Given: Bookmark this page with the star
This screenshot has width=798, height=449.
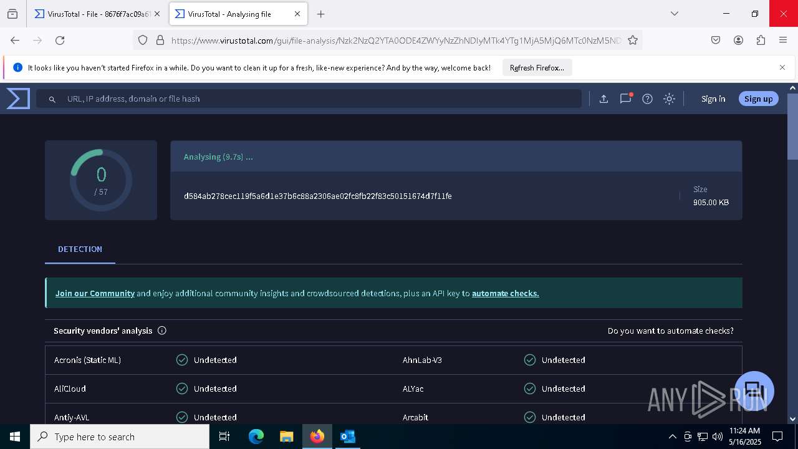Looking at the screenshot, I should [633, 40].
